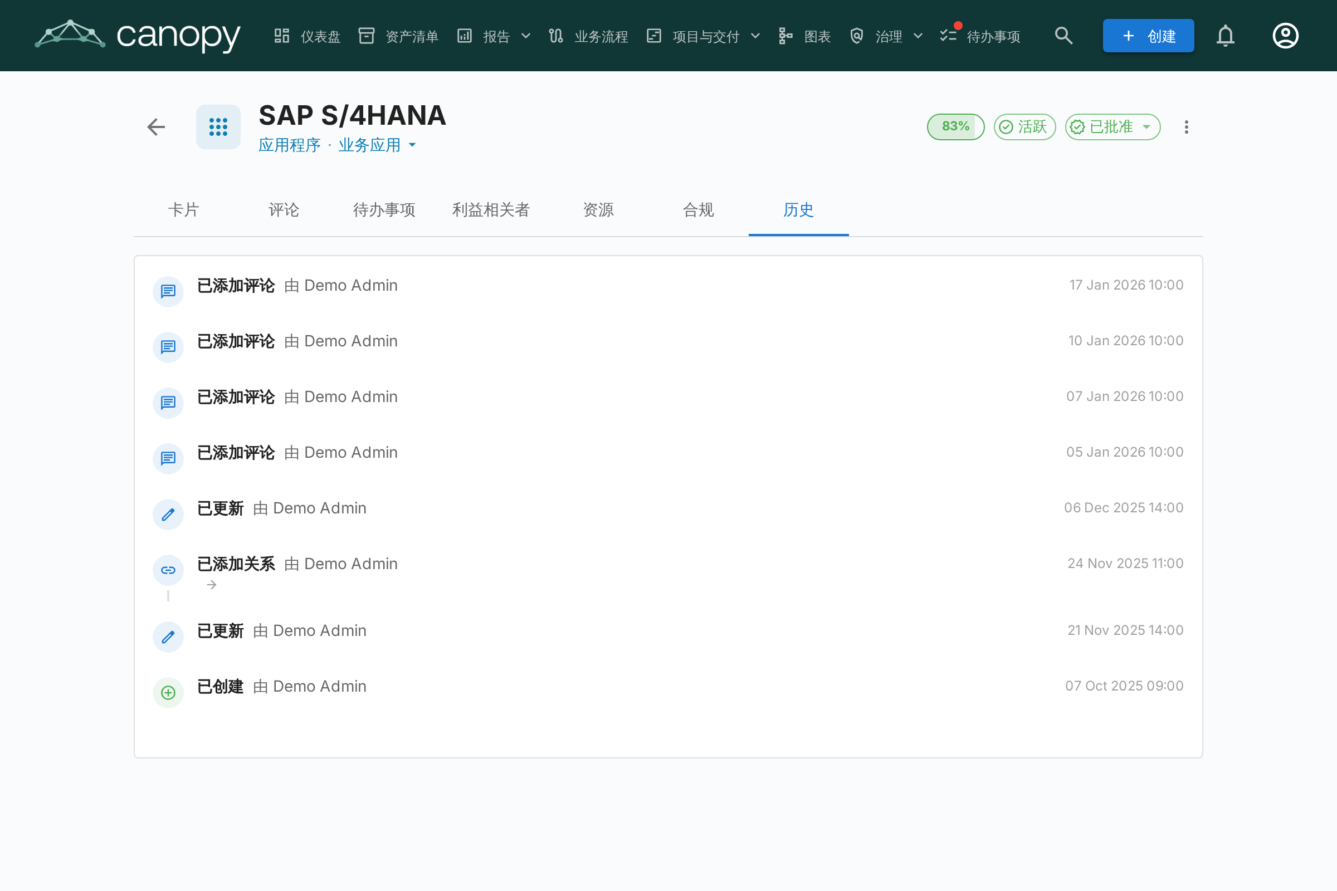Open the 业务流程 menu label
Image resolution: width=1337 pixels, height=891 pixels.
[x=602, y=36]
